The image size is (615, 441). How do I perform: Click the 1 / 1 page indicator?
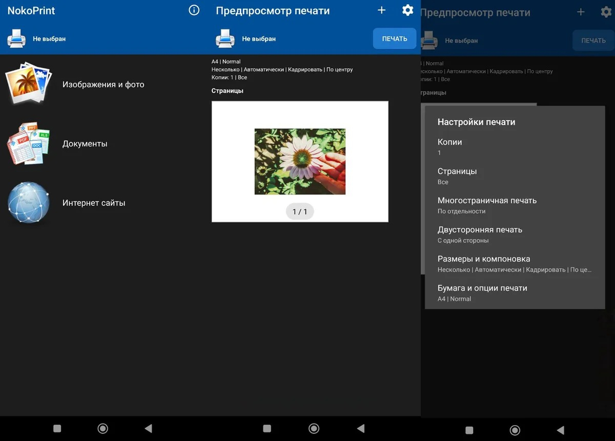point(300,211)
